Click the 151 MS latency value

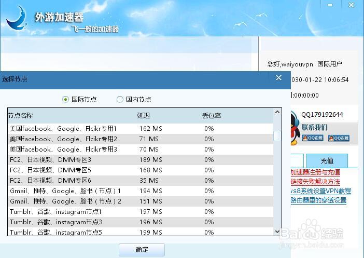click(x=151, y=201)
